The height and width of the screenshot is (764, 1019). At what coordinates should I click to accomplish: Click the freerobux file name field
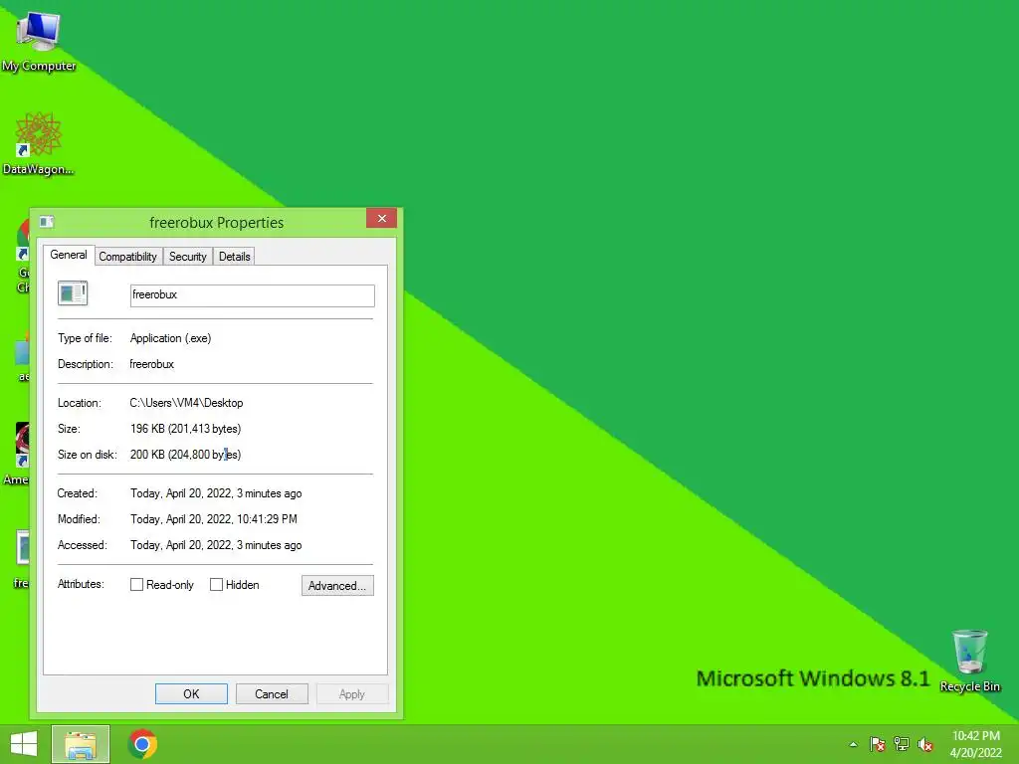252,295
